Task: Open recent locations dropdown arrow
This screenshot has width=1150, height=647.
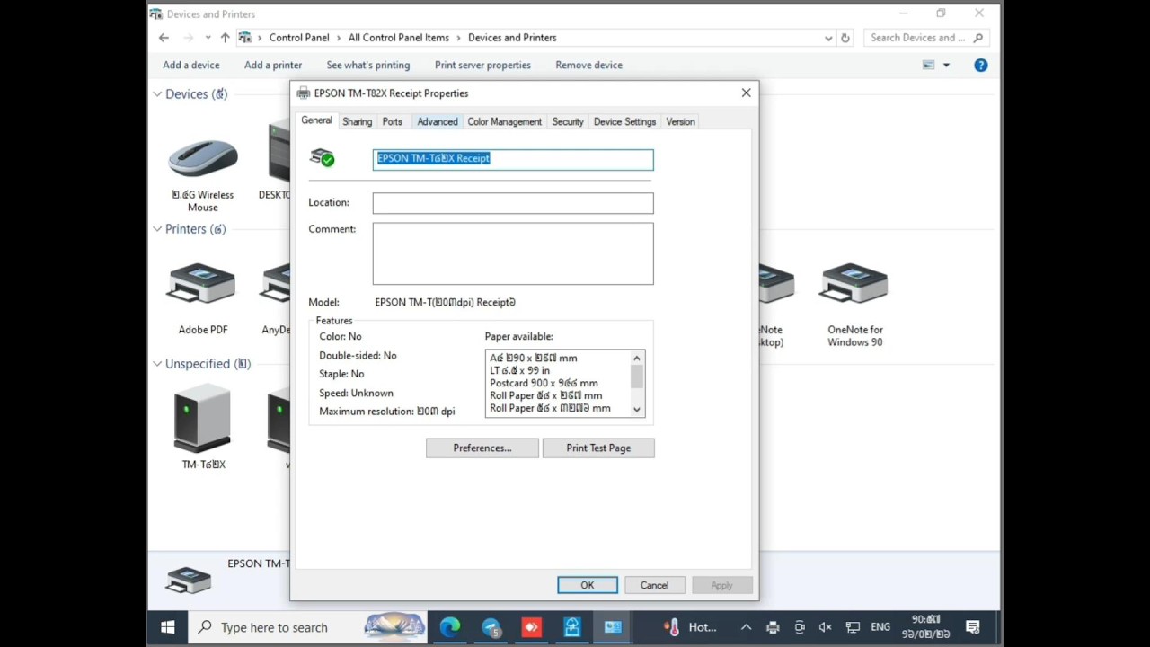Action: point(208,38)
